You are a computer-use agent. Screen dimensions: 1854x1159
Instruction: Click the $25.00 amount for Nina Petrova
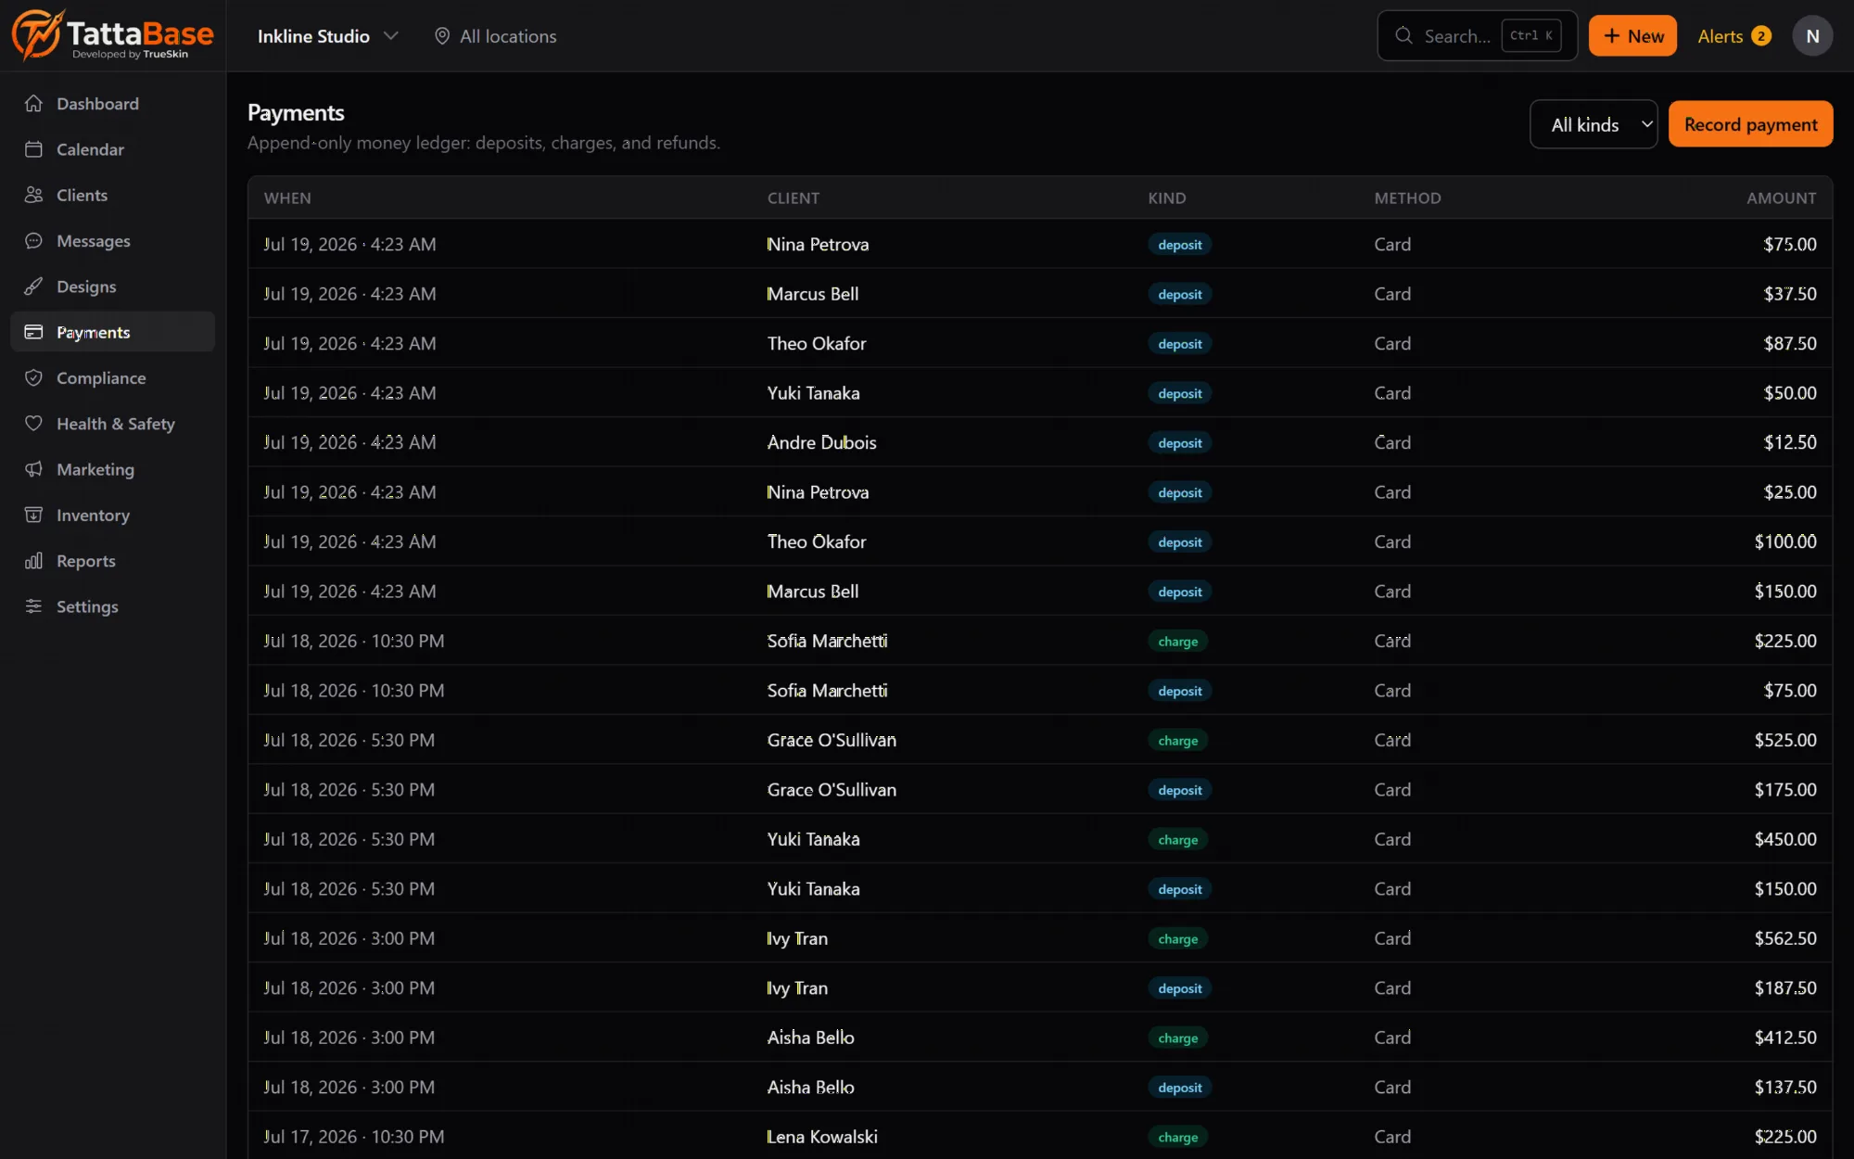[x=1789, y=492]
